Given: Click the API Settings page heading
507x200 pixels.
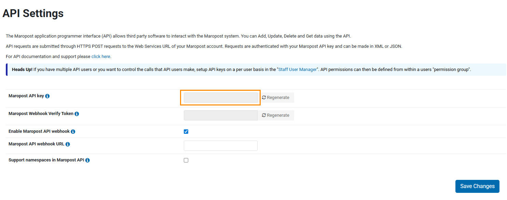Looking at the screenshot, I should (33, 14).
